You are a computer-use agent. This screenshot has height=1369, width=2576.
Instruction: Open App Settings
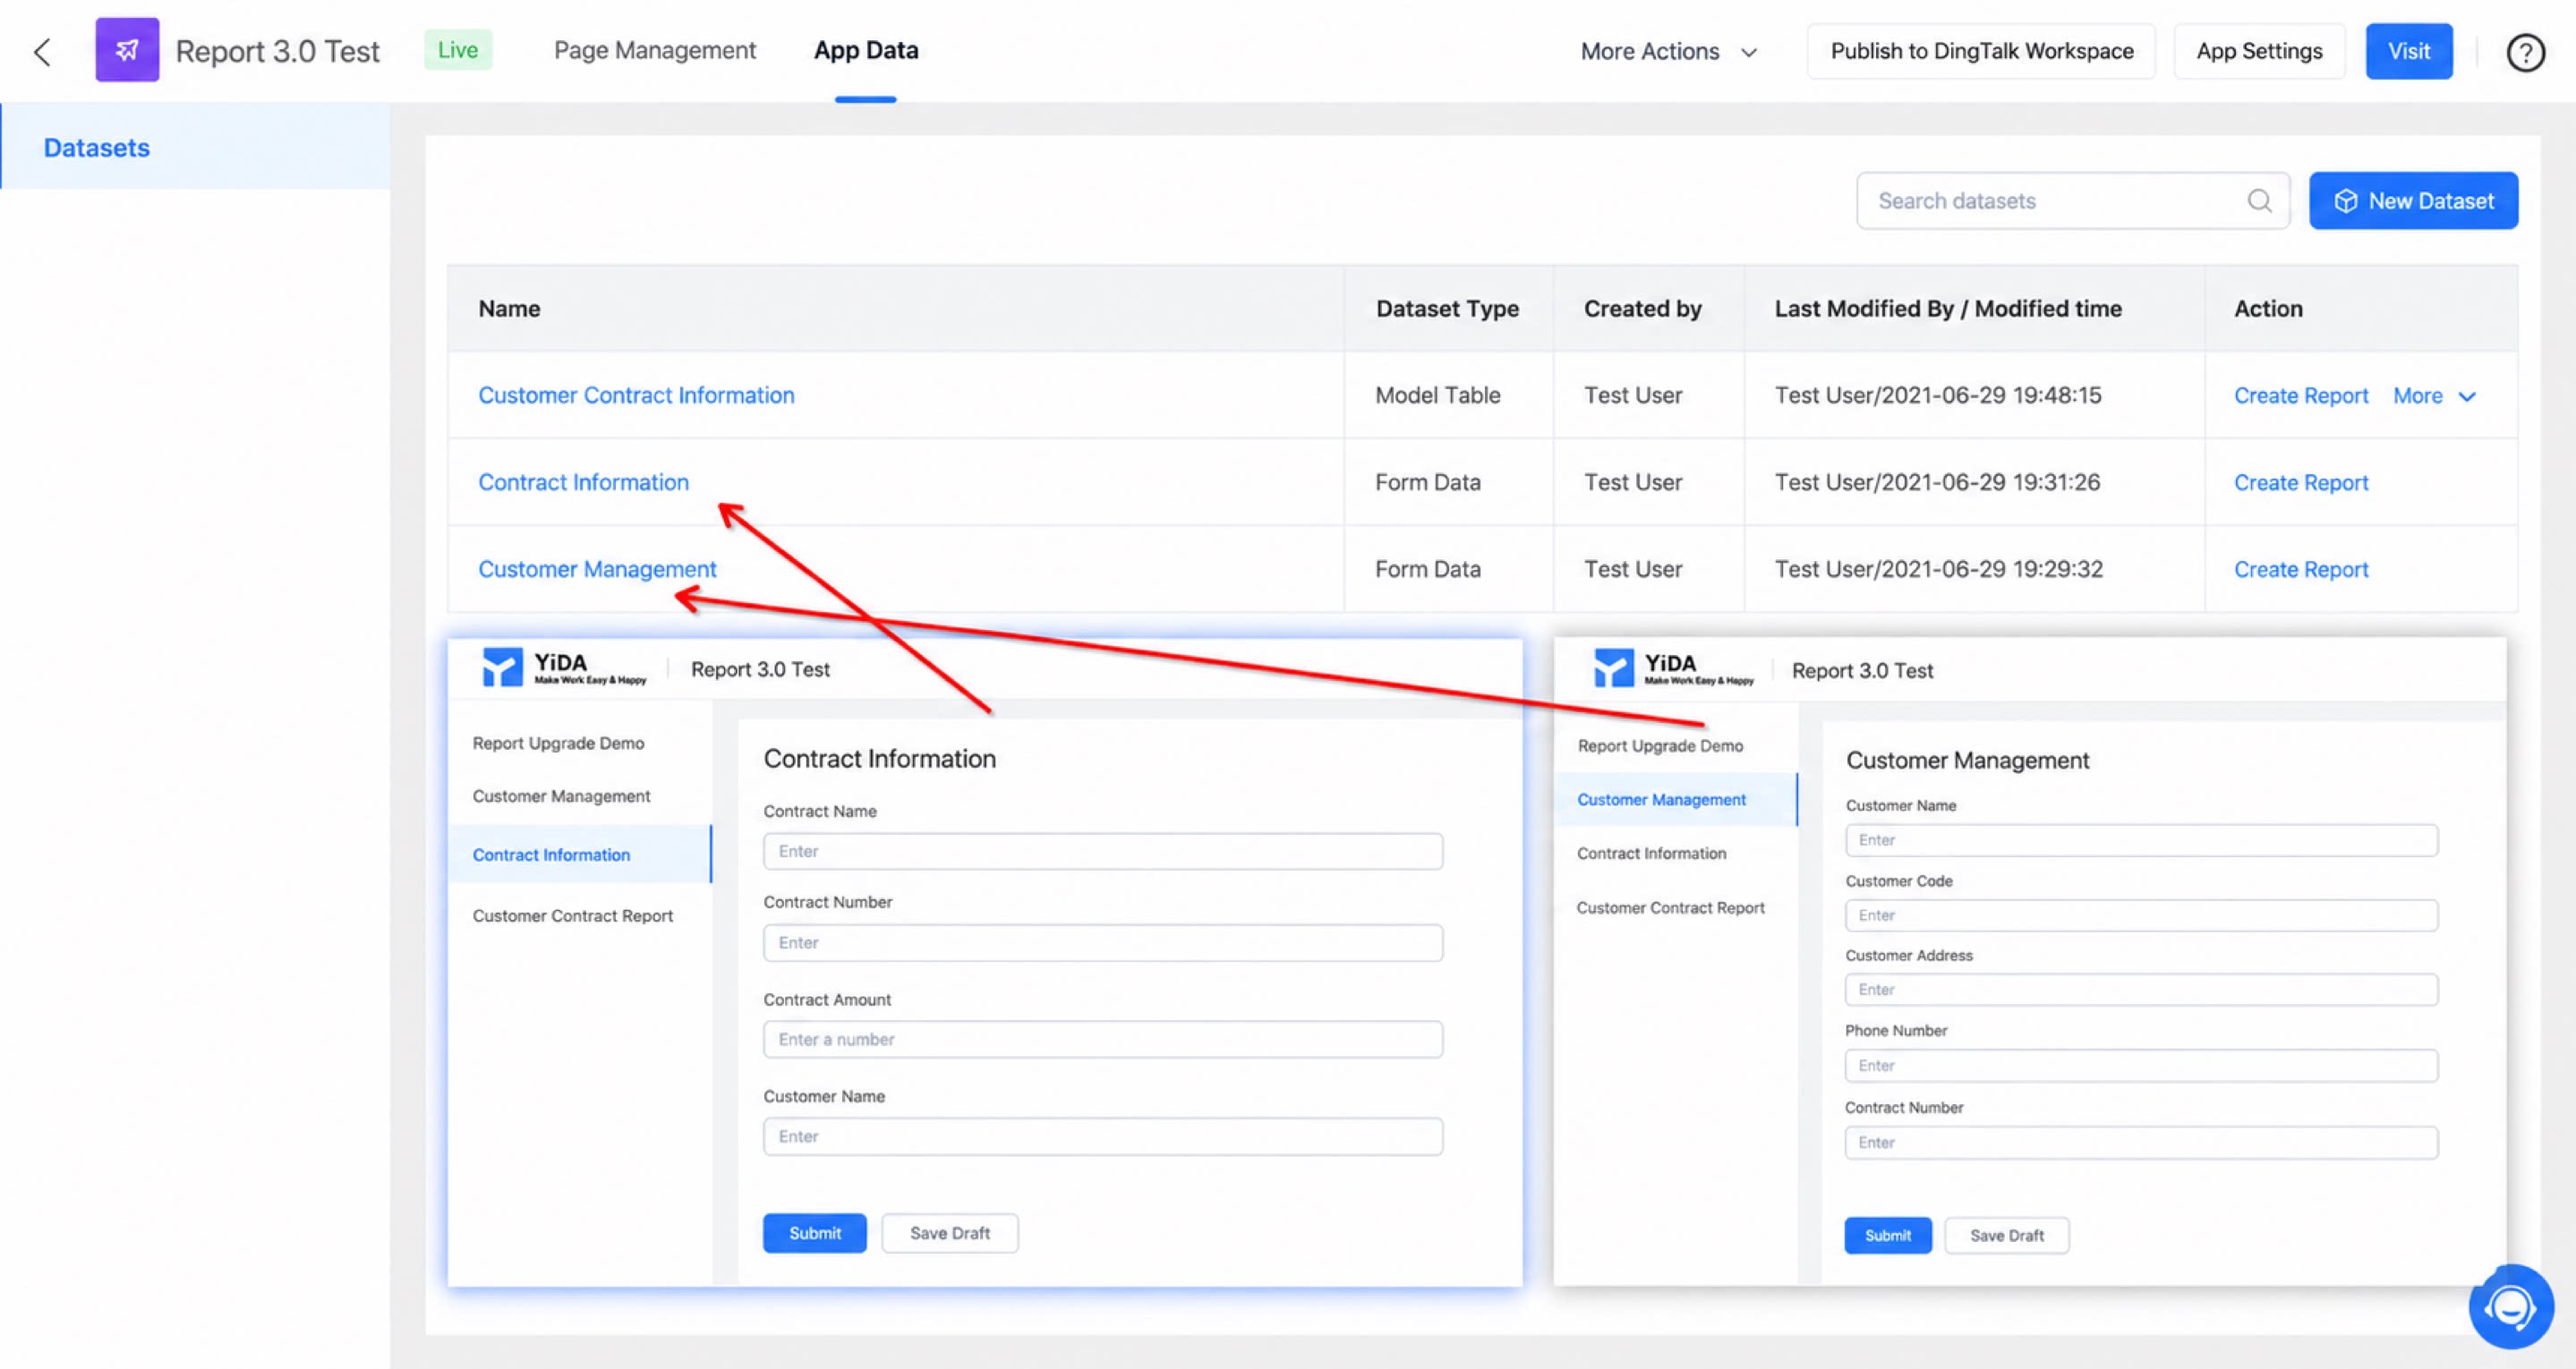click(2259, 51)
